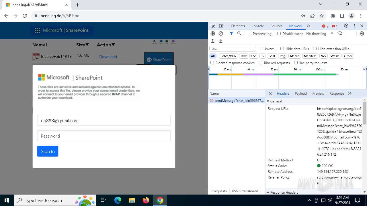Open the Chrome extensions puzzle icon
Viewport: 367px width, 206px height.
pyautogui.click(x=333, y=16)
